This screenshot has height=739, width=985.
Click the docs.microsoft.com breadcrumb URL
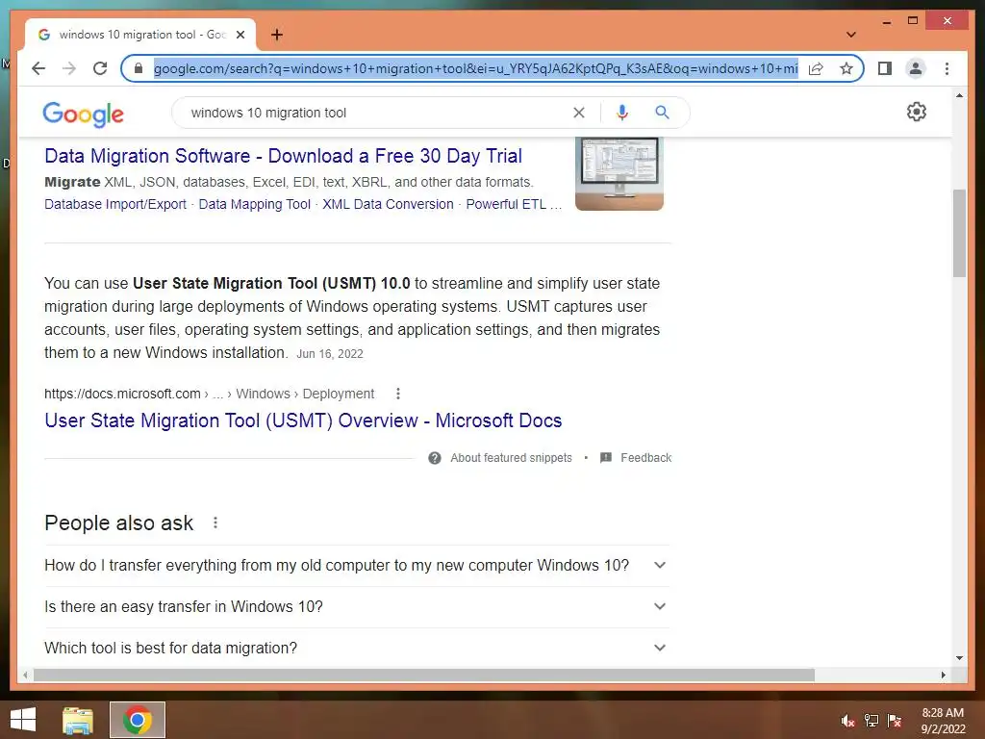[x=209, y=394]
